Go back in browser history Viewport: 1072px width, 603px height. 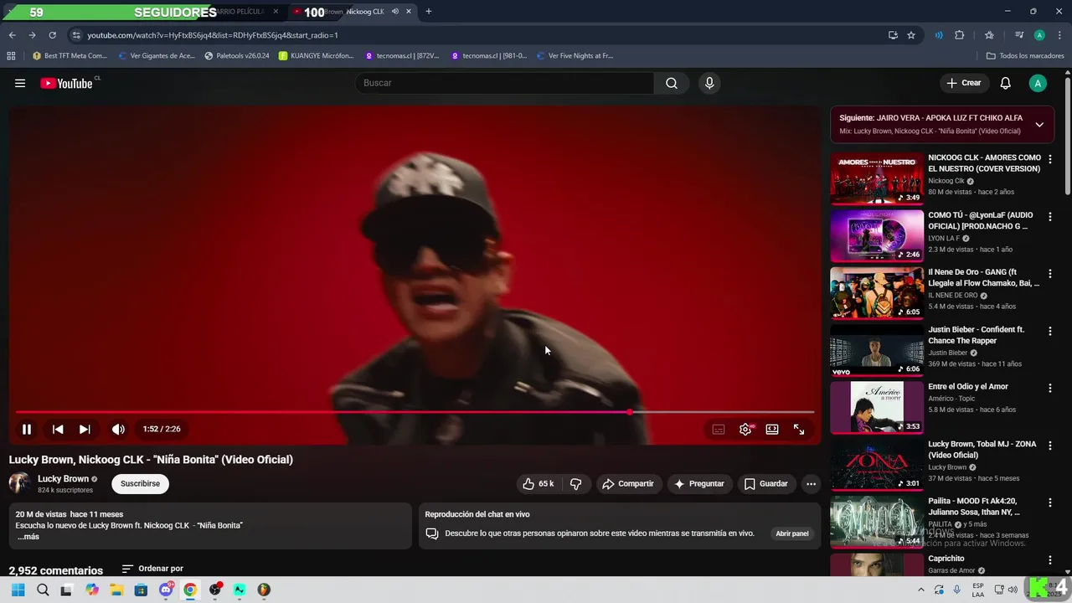point(12,35)
